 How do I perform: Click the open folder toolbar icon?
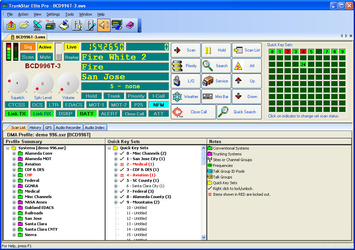pos(24,25)
